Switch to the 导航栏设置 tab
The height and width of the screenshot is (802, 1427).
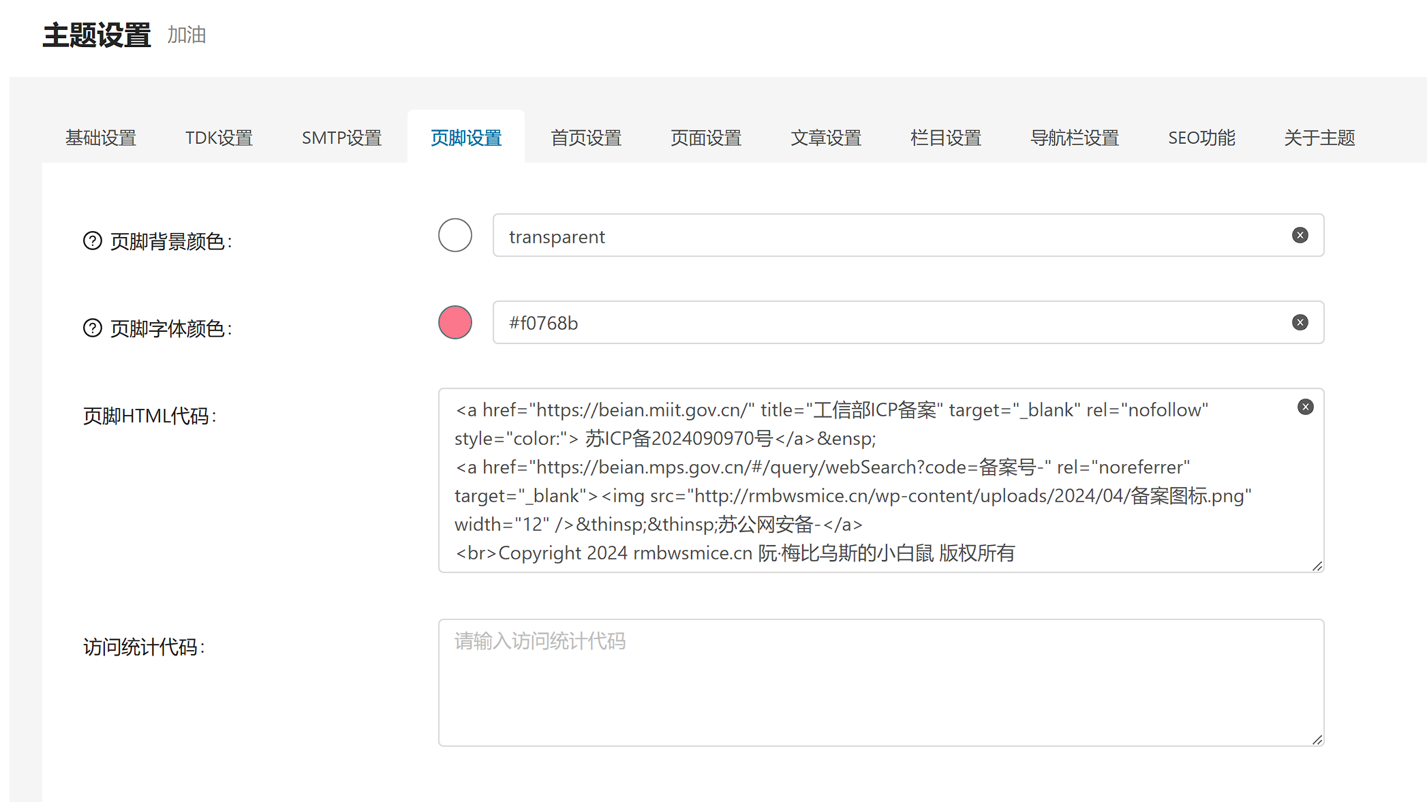pos(1075,138)
